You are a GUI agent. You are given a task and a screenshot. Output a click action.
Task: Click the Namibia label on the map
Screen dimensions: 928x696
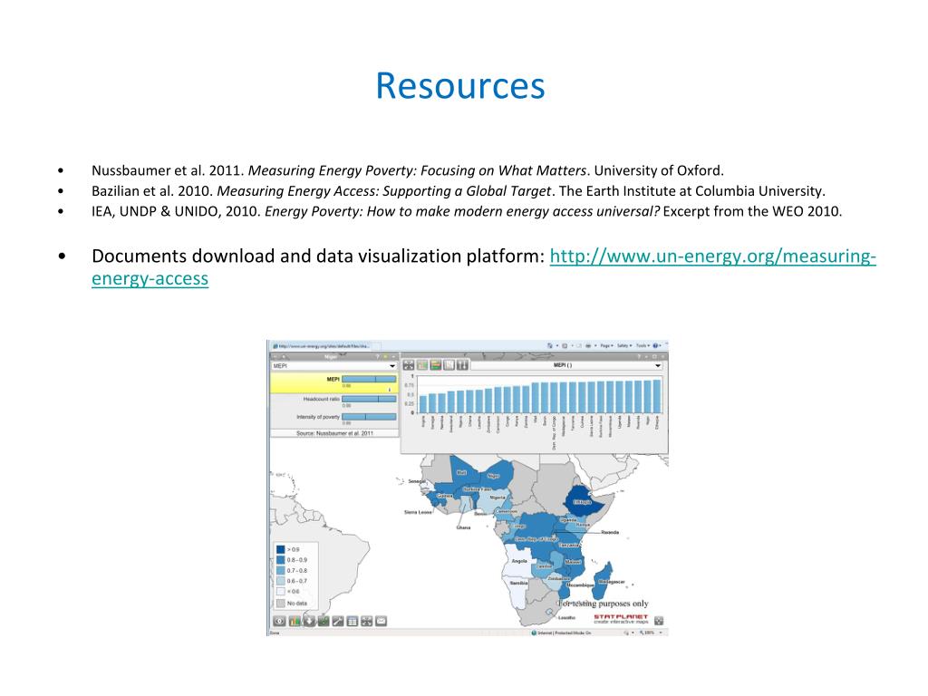tap(518, 583)
